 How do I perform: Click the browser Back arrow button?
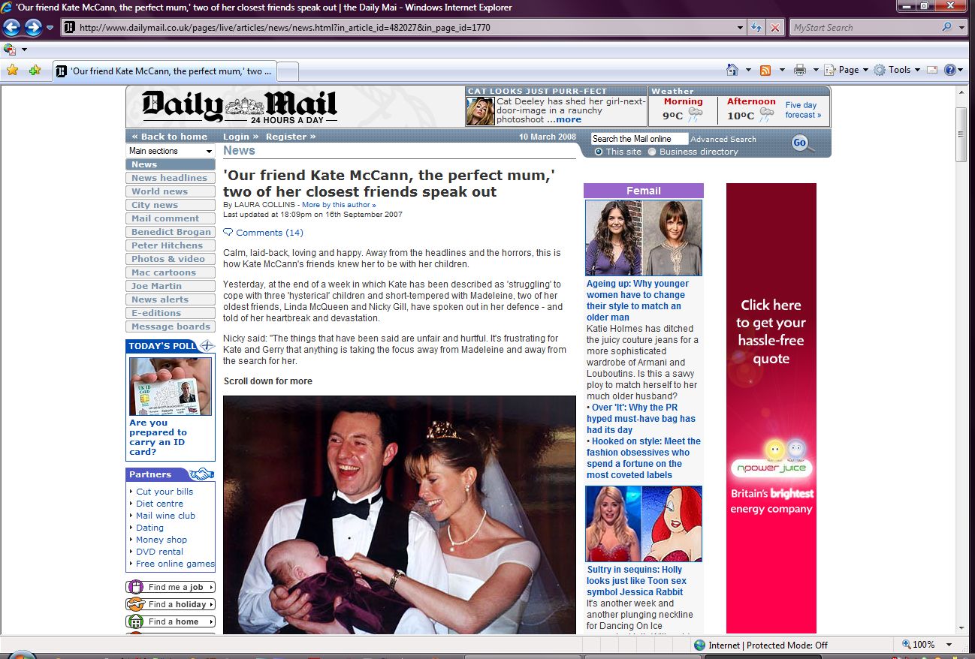tap(12, 28)
